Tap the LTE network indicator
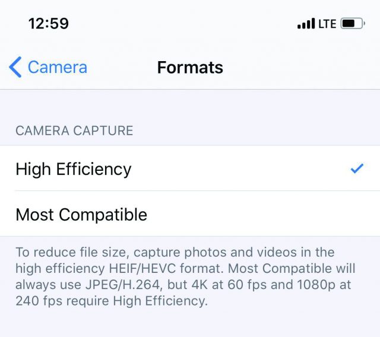The width and height of the screenshot is (380, 337). coord(327,24)
